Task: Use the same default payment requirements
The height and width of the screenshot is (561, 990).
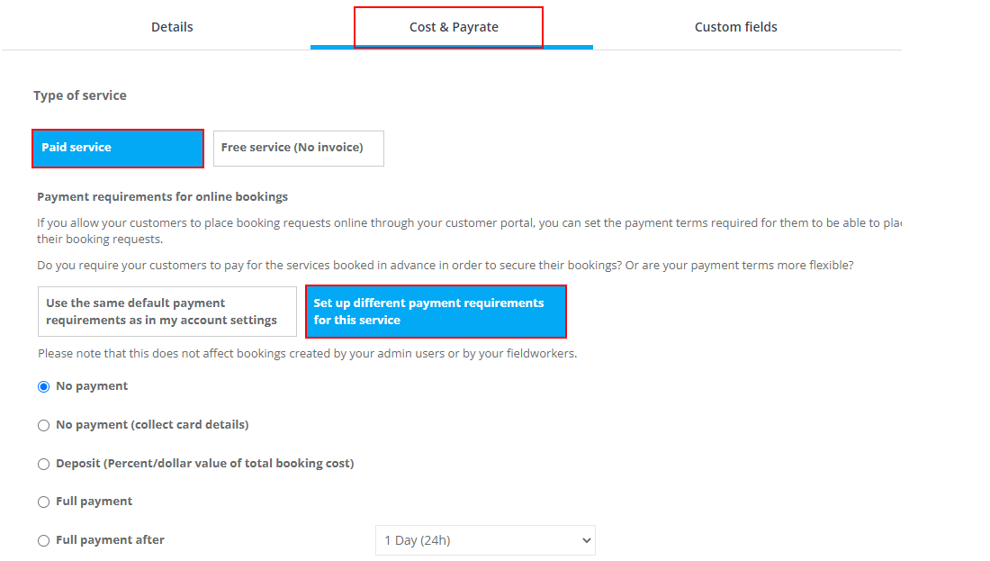Action: 167,312
